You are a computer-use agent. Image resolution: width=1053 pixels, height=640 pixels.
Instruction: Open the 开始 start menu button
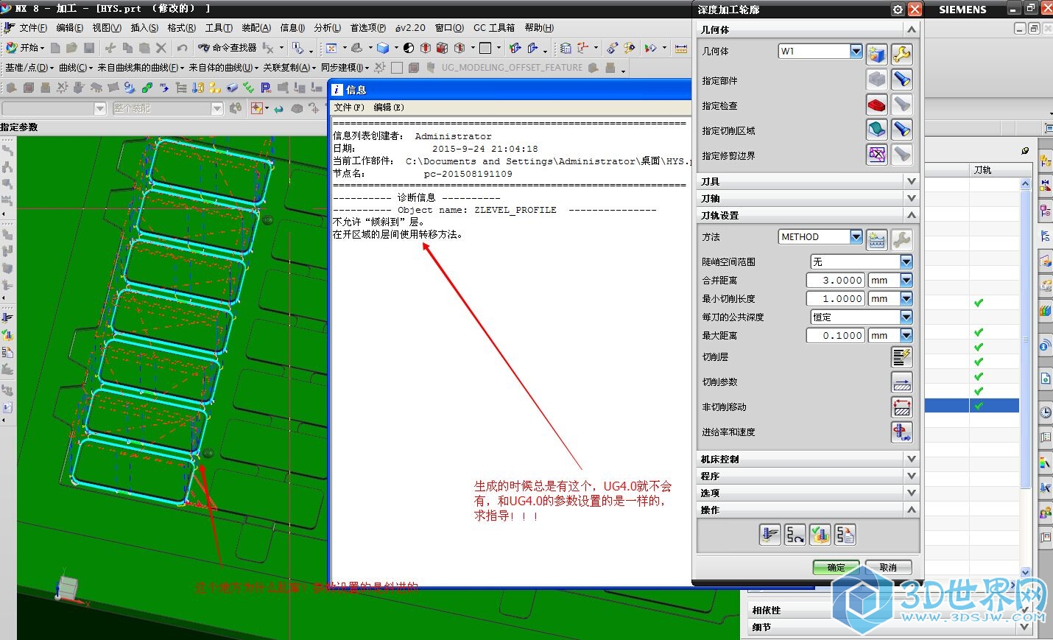pyautogui.click(x=25, y=48)
